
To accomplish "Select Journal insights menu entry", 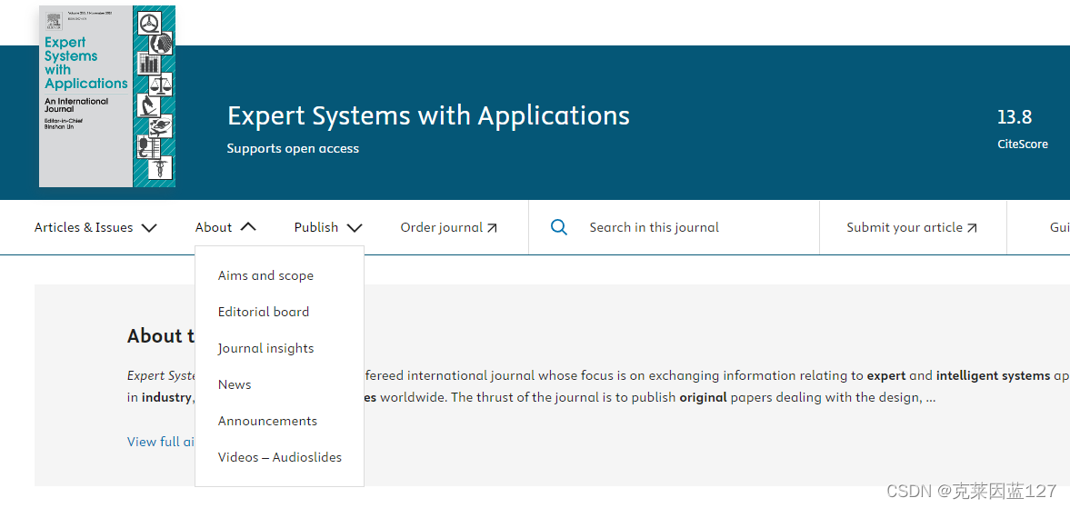I will click(265, 348).
